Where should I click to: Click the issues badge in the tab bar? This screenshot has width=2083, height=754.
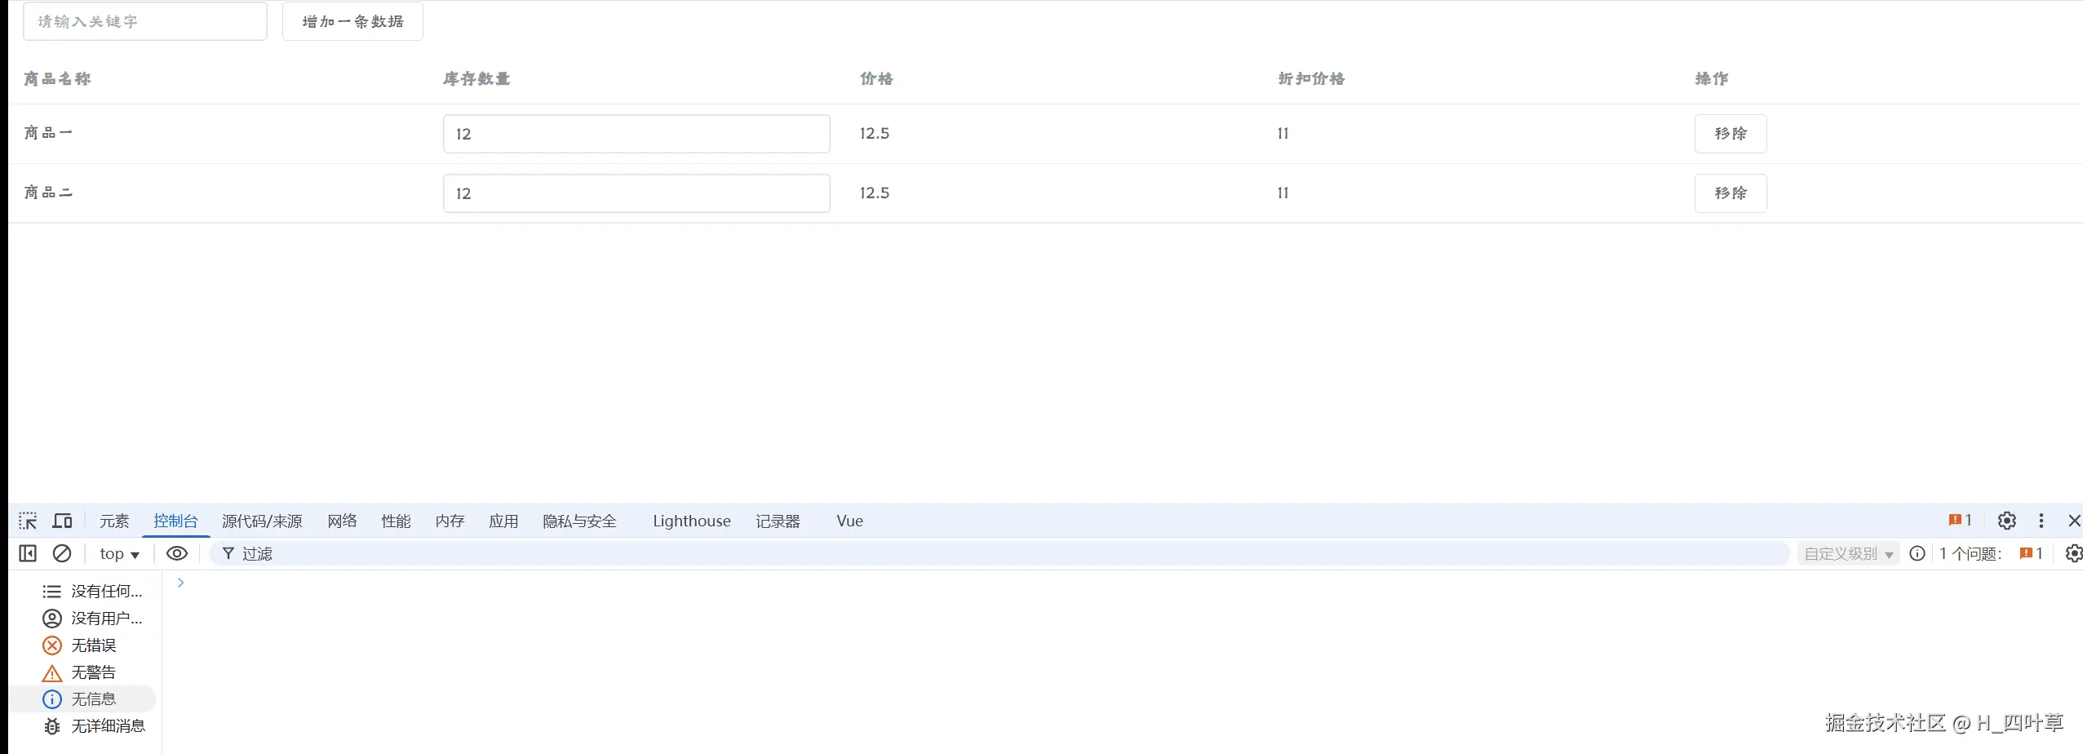(1960, 521)
